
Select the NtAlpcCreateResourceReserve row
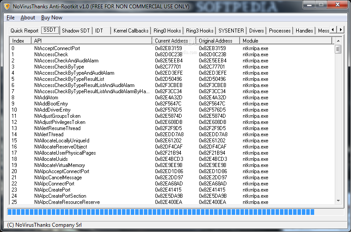(x=172, y=202)
